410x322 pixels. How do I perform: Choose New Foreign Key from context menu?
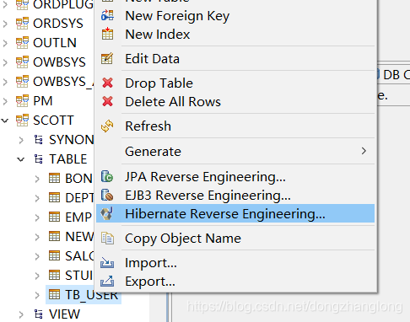click(x=235, y=16)
